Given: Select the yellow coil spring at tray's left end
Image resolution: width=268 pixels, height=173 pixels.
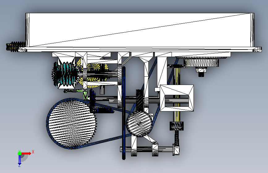Looking at the screenshot, I should click(15, 46).
